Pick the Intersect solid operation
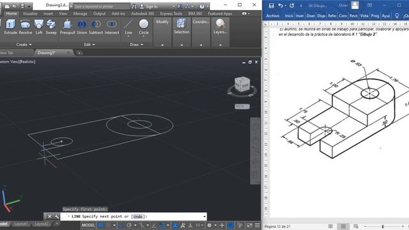Image resolution: width=409 pixels, height=230 pixels. pos(112,27)
